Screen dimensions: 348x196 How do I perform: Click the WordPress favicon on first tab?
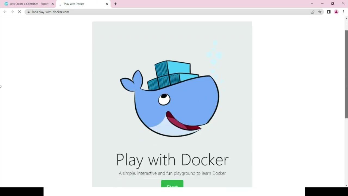[x=6, y=4]
